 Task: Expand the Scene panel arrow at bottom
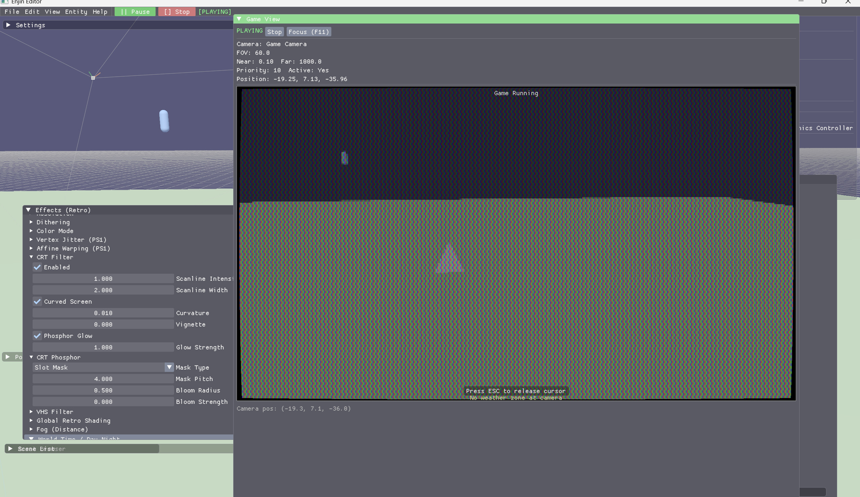pos(10,449)
